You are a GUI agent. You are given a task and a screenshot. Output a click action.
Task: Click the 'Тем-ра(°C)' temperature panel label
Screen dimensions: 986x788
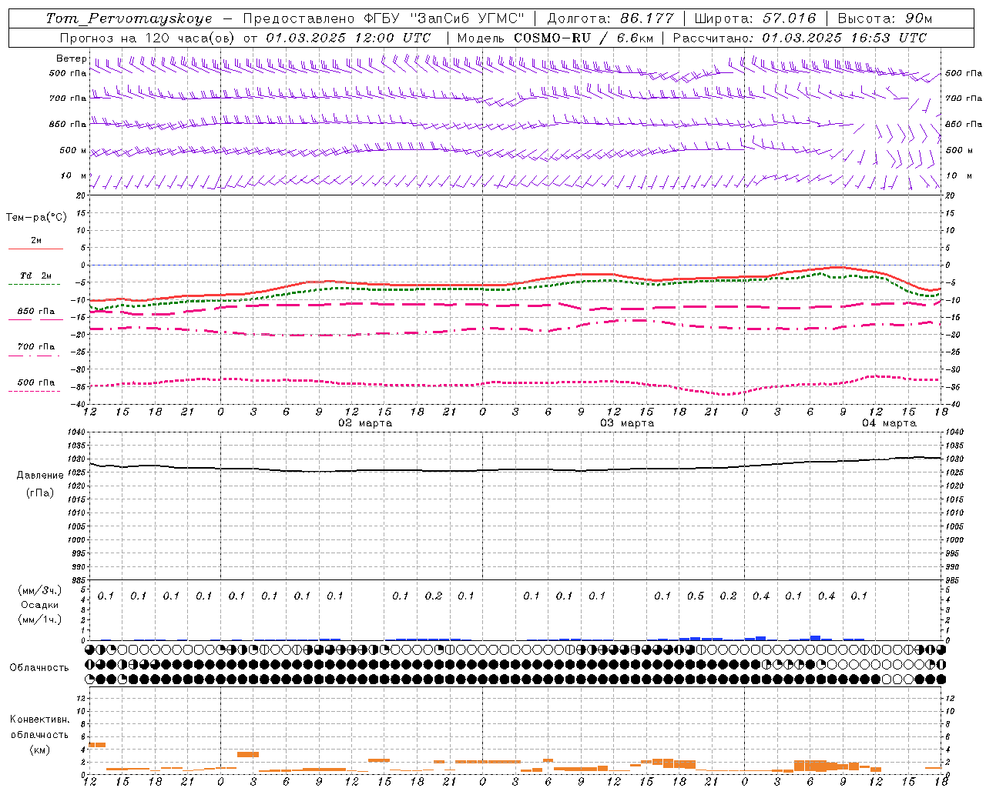[36, 218]
